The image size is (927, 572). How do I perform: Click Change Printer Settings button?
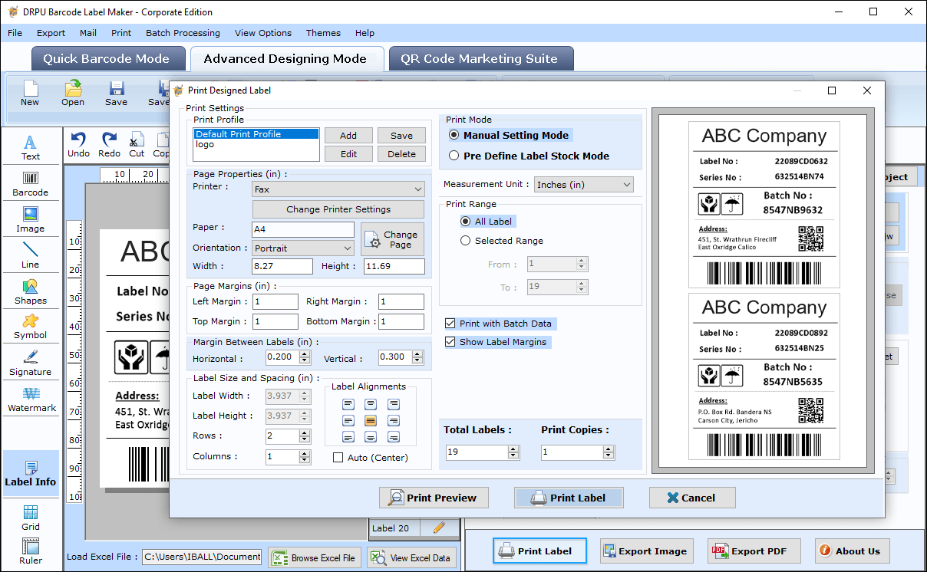coord(338,209)
